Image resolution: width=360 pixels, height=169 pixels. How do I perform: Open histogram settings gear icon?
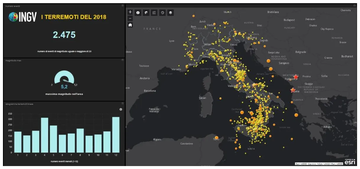(x=120, y=109)
